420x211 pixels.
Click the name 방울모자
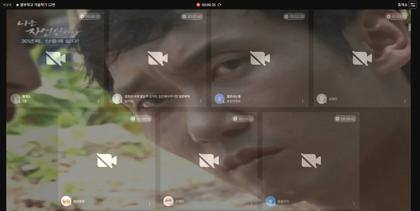(283, 201)
